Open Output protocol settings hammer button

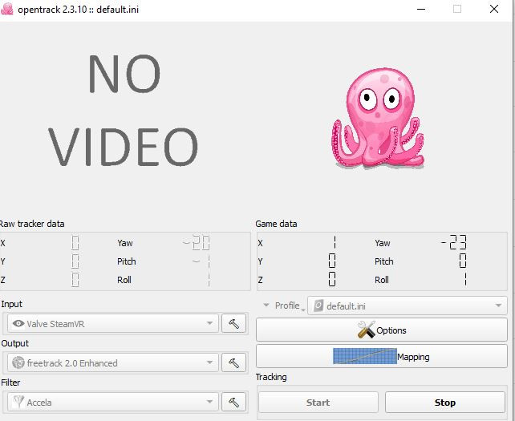(x=233, y=362)
